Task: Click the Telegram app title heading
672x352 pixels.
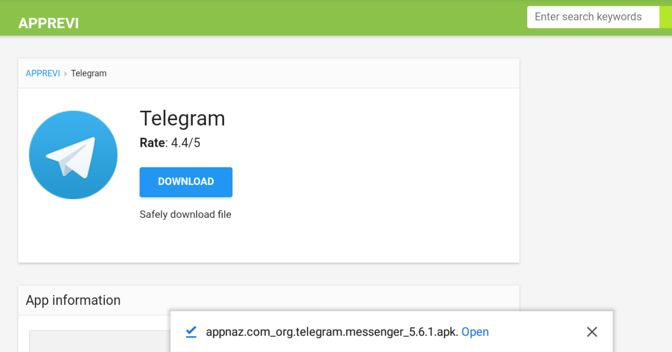Action: [182, 118]
